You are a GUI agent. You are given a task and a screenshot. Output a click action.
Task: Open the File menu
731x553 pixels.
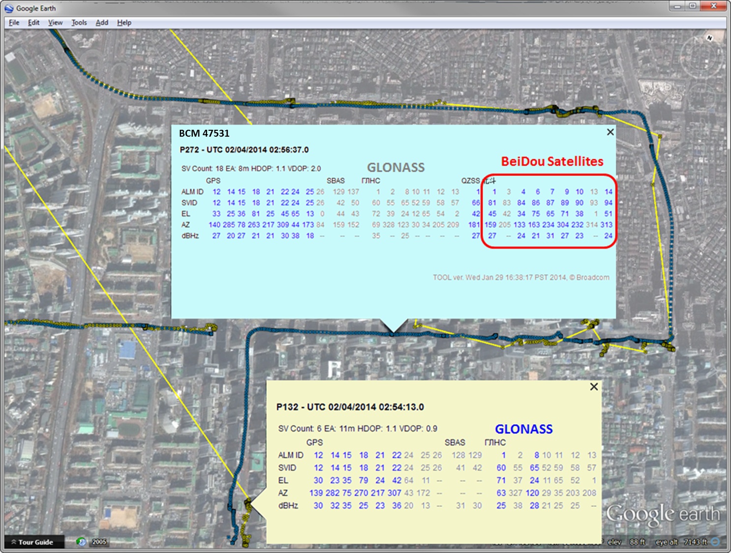[x=14, y=23]
